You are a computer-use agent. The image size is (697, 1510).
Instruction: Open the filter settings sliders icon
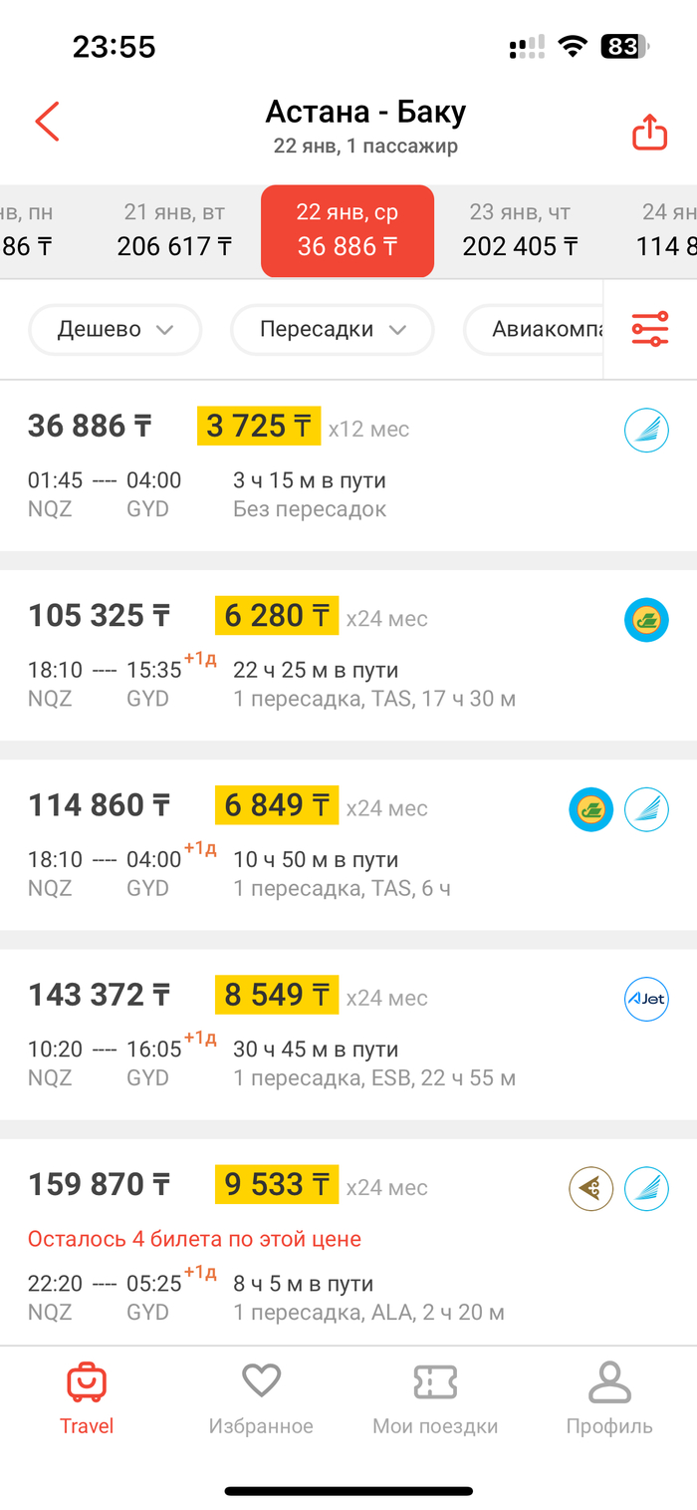649,329
